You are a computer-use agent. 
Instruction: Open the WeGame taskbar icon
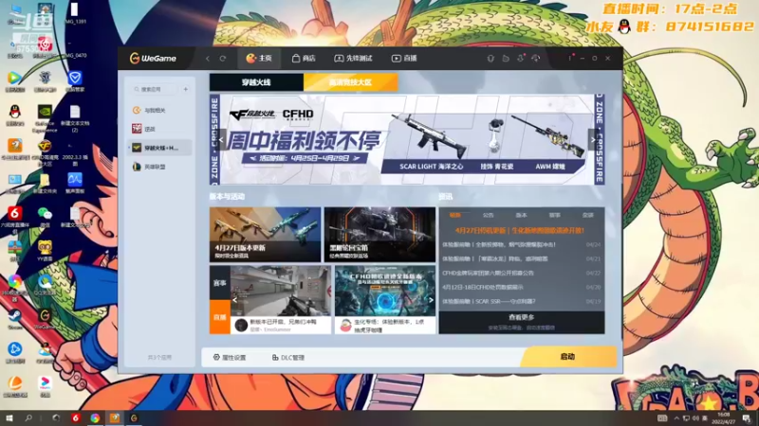point(134,417)
